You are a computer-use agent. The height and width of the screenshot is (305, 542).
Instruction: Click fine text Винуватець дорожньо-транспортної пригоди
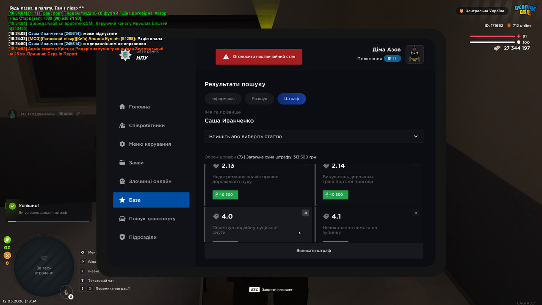[x=348, y=179]
